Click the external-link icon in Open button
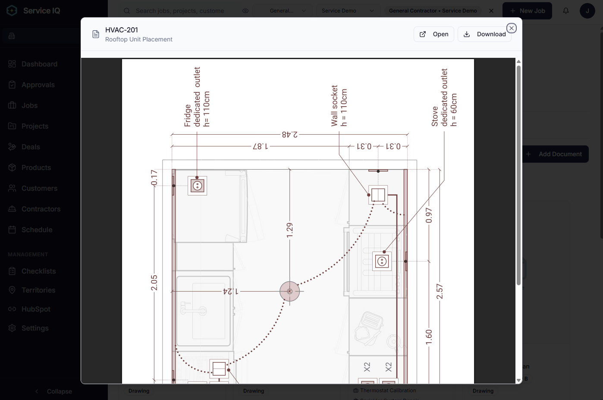 pos(423,34)
